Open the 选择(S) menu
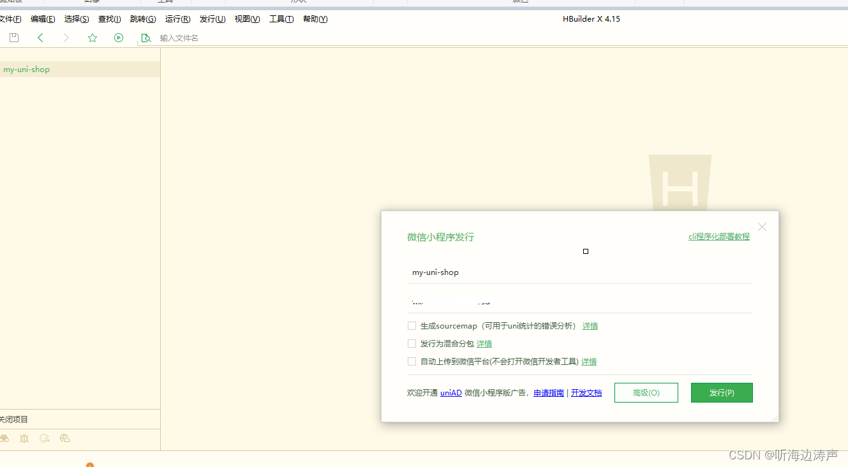The width and height of the screenshot is (848, 467). click(x=77, y=19)
